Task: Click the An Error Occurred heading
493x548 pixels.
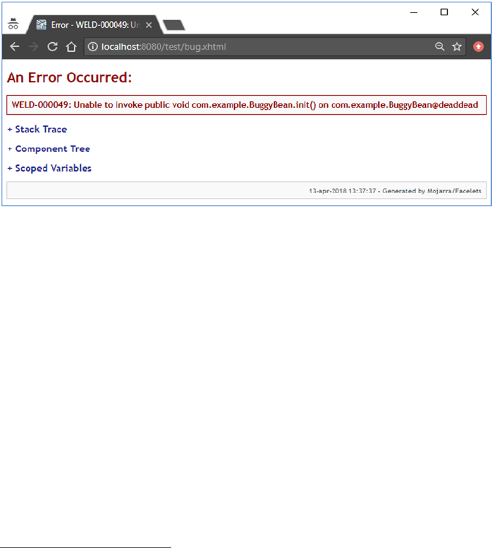Action: click(x=69, y=78)
